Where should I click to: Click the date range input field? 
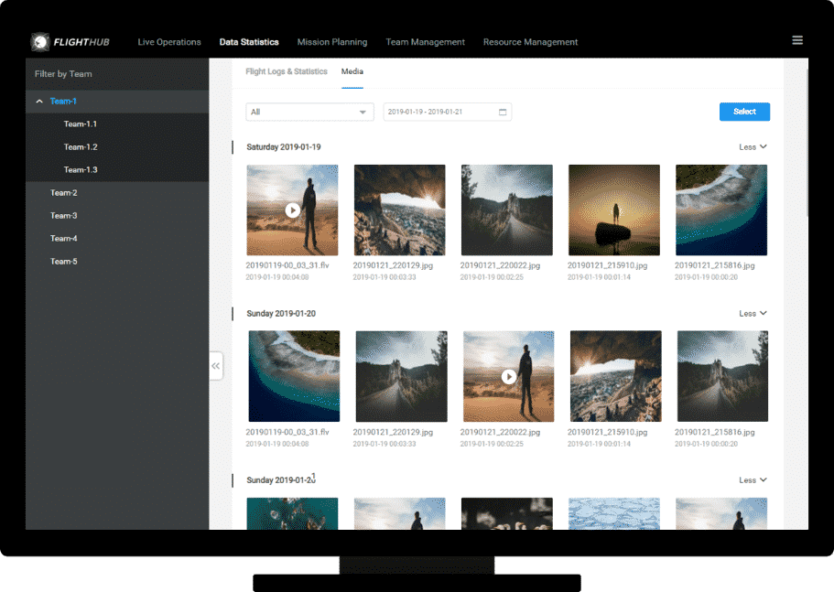(439, 112)
